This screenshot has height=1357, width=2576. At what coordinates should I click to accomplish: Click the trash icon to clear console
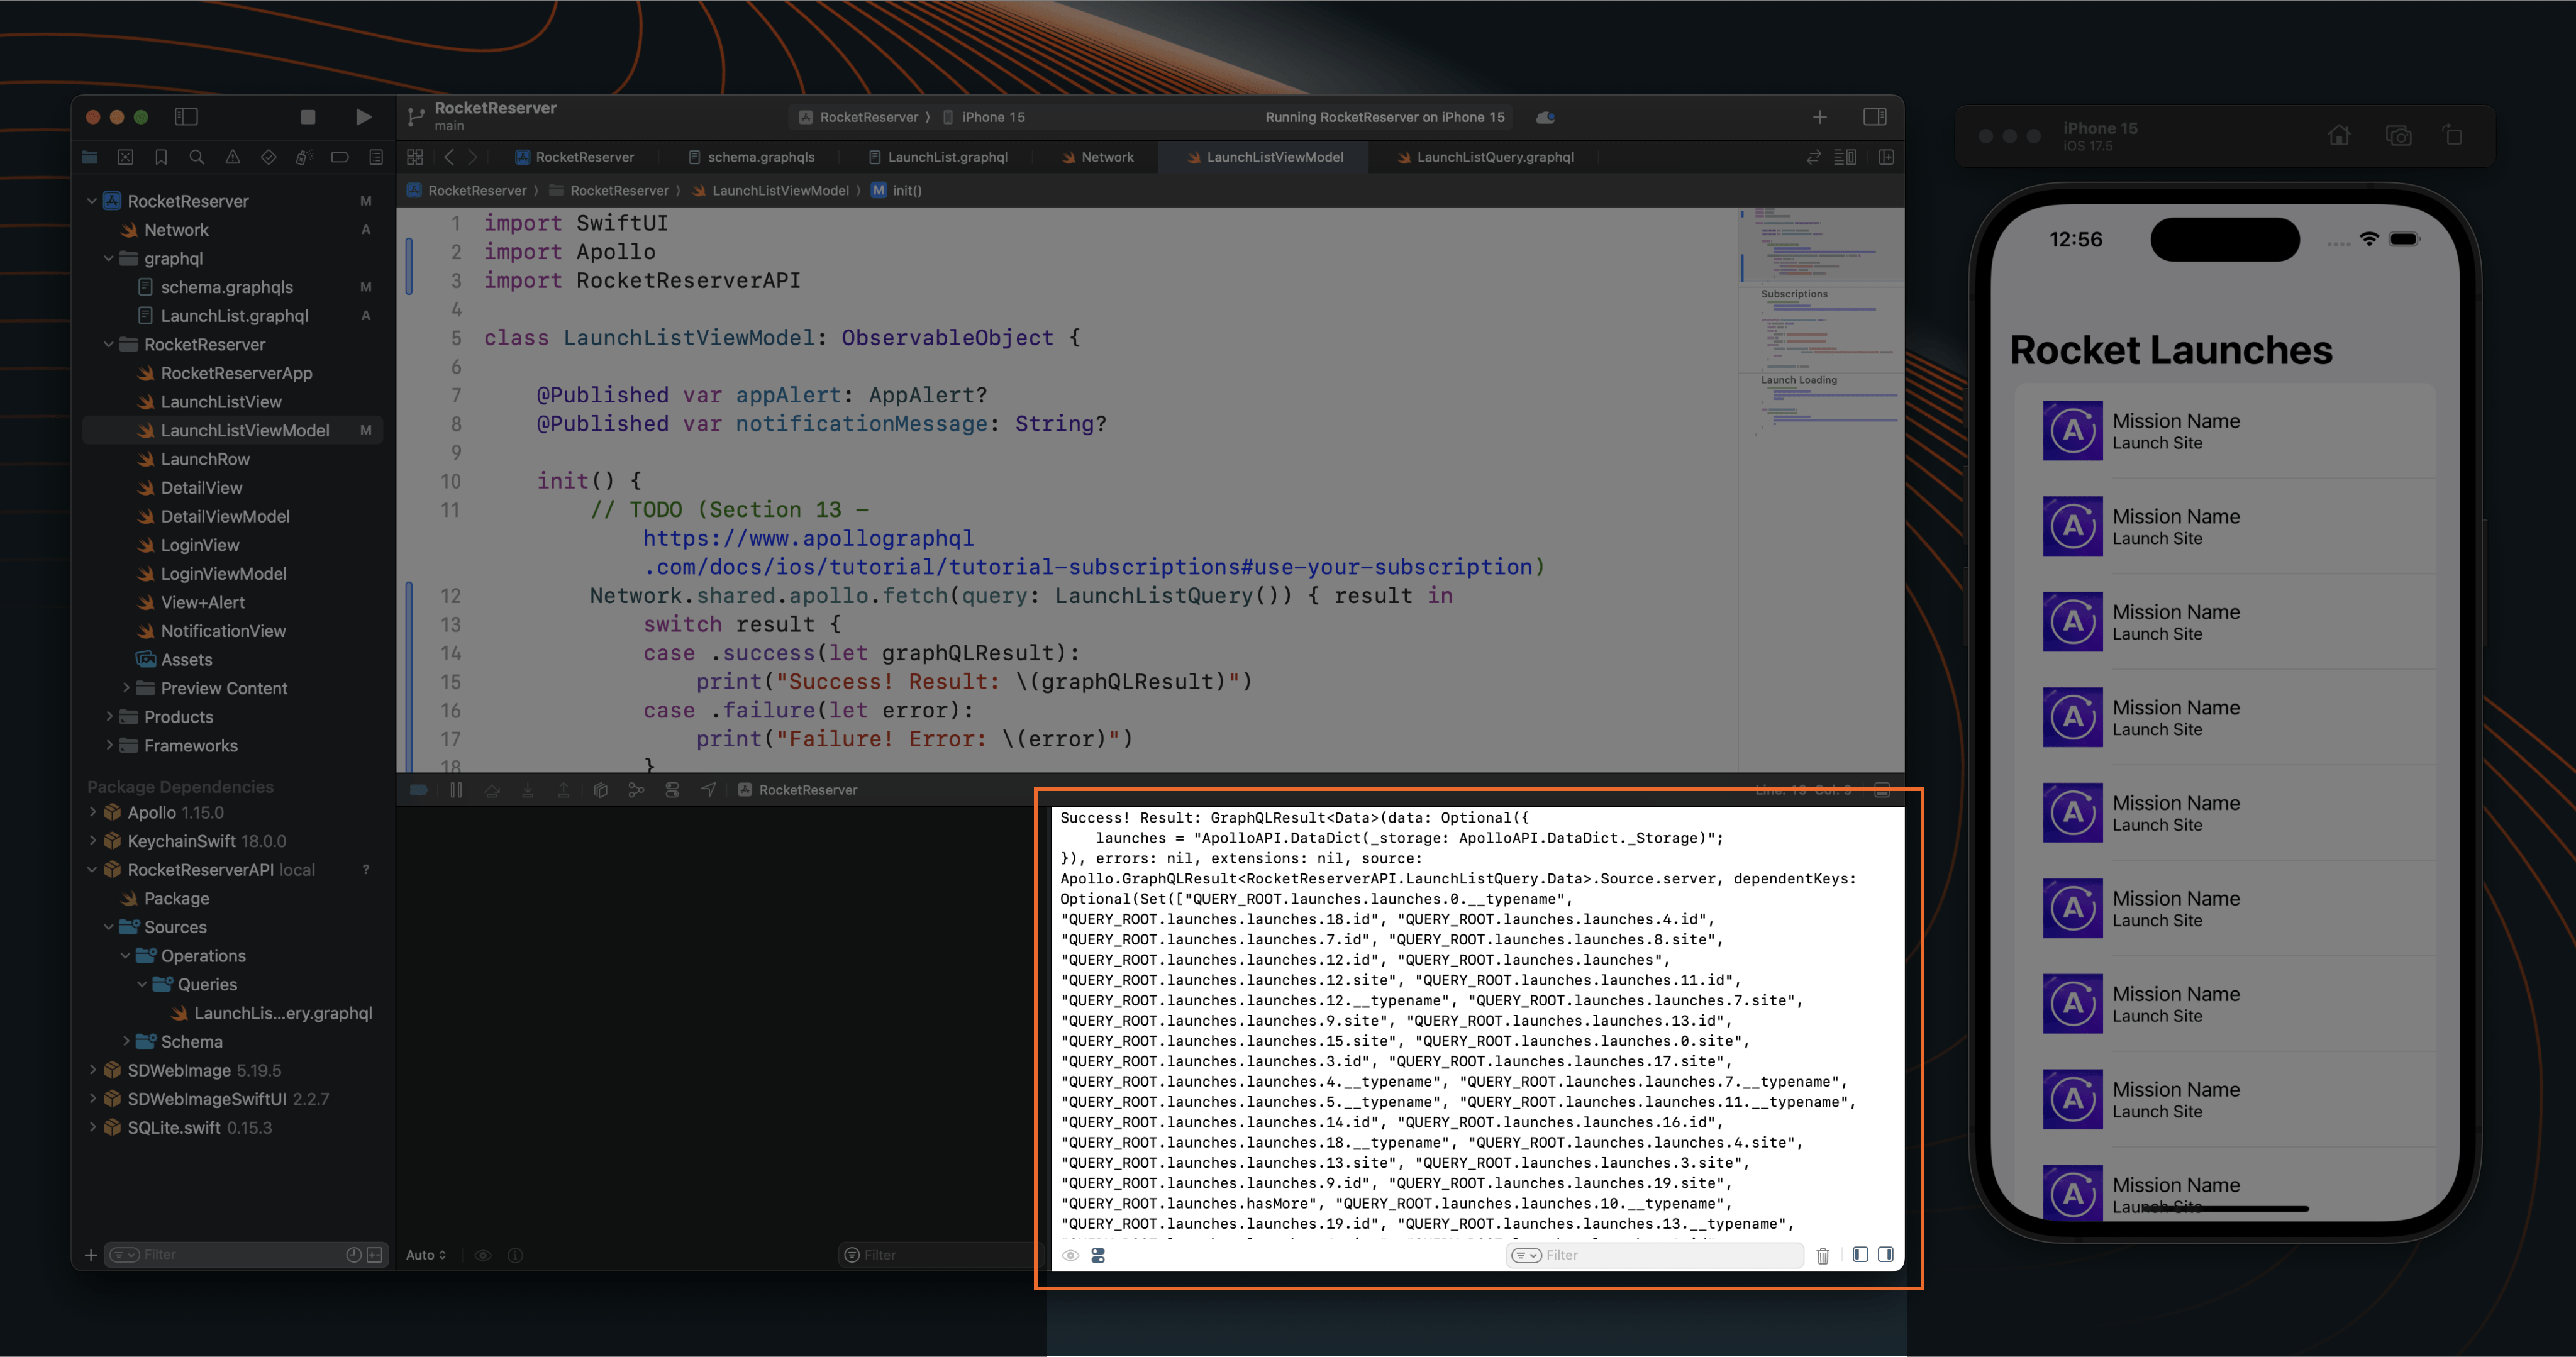coord(1822,1256)
